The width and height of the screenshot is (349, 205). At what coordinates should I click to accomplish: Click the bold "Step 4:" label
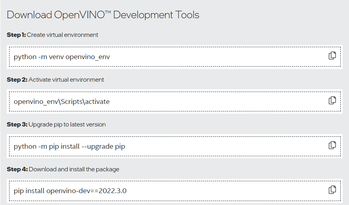click(x=17, y=169)
